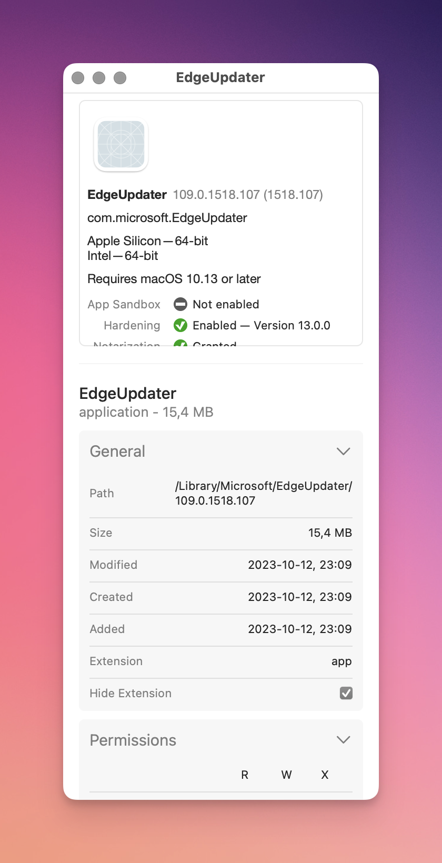The height and width of the screenshot is (863, 442).
Task: Click the X permissions column header
Action: [325, 775]
